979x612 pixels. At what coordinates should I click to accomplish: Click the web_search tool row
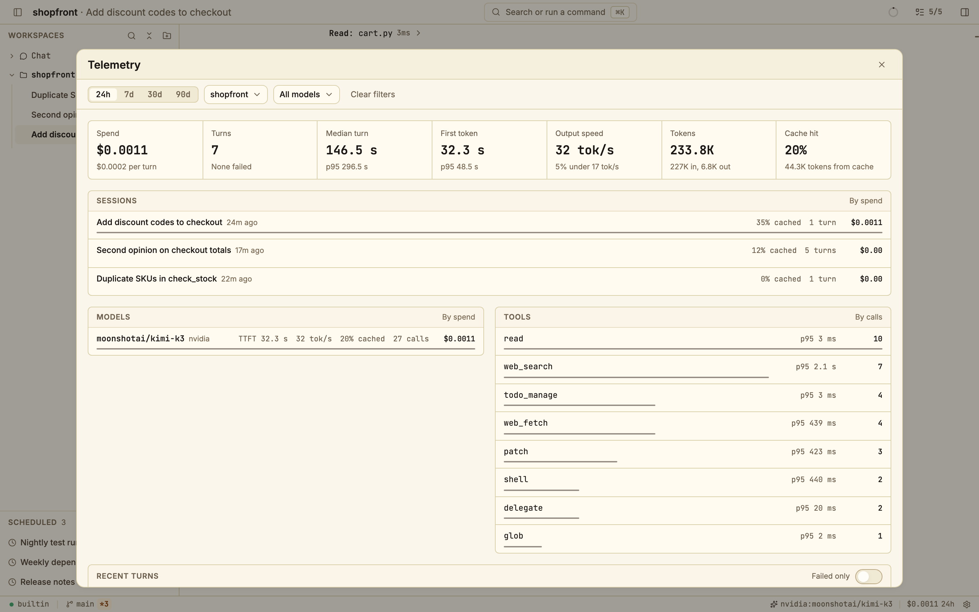[x=692, y=370]
